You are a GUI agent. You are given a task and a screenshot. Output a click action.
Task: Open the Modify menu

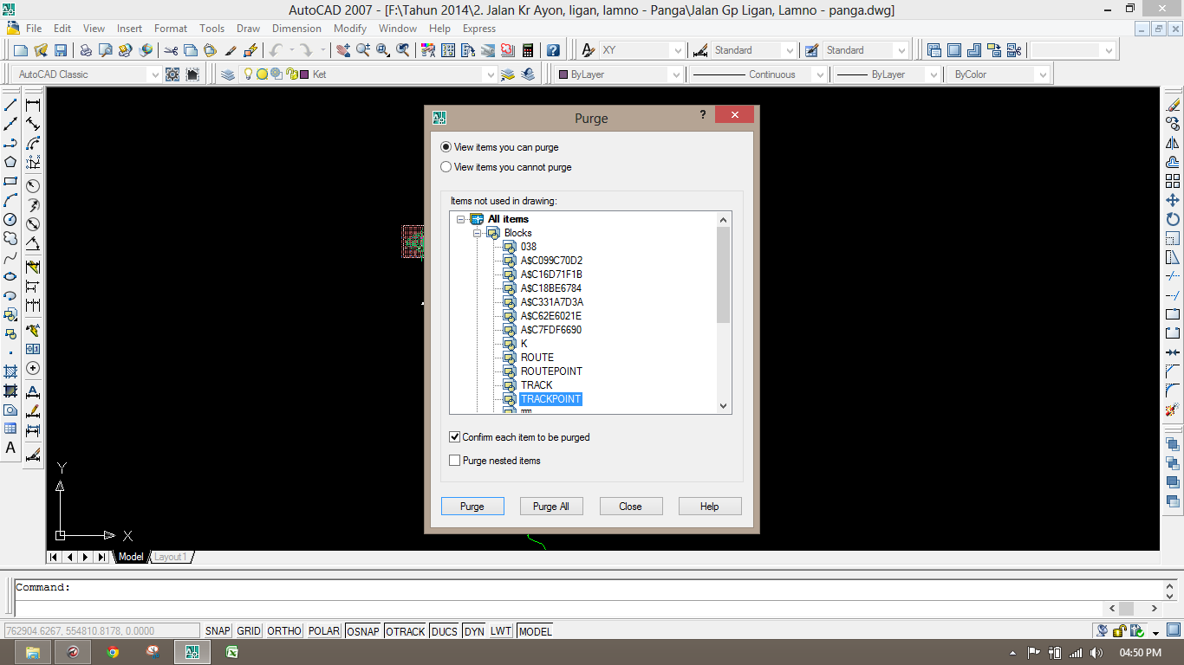[350, 29]
